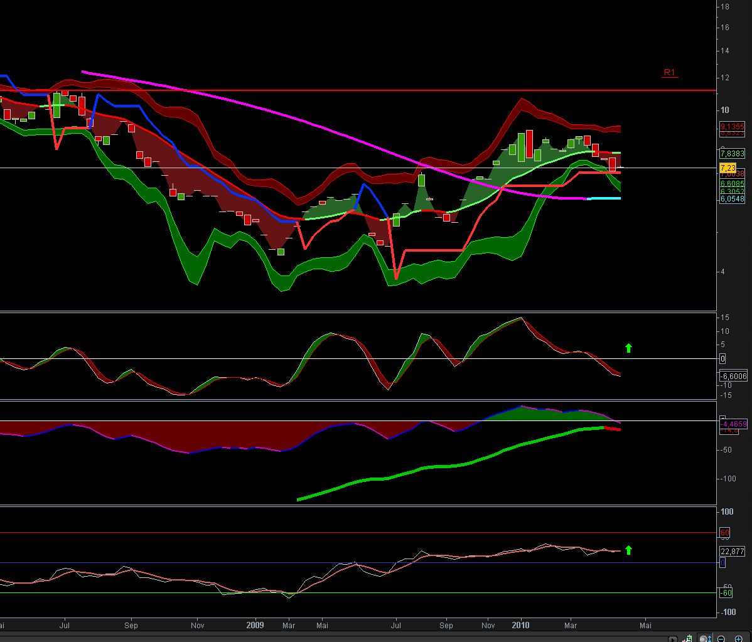The image size is (752, 642).
Task: Click the red 60 overbought level label
Action: [724, 533]
